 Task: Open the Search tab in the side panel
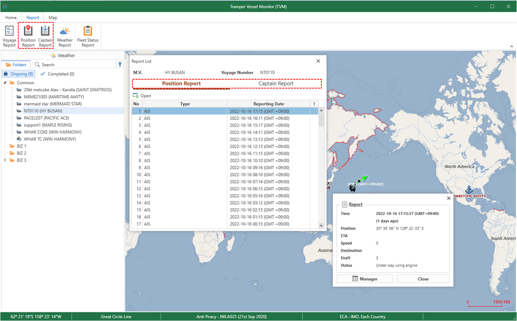coord(45,65)
